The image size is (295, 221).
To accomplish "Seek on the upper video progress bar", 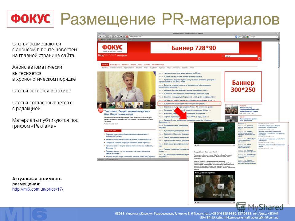I will pos(215,145).
